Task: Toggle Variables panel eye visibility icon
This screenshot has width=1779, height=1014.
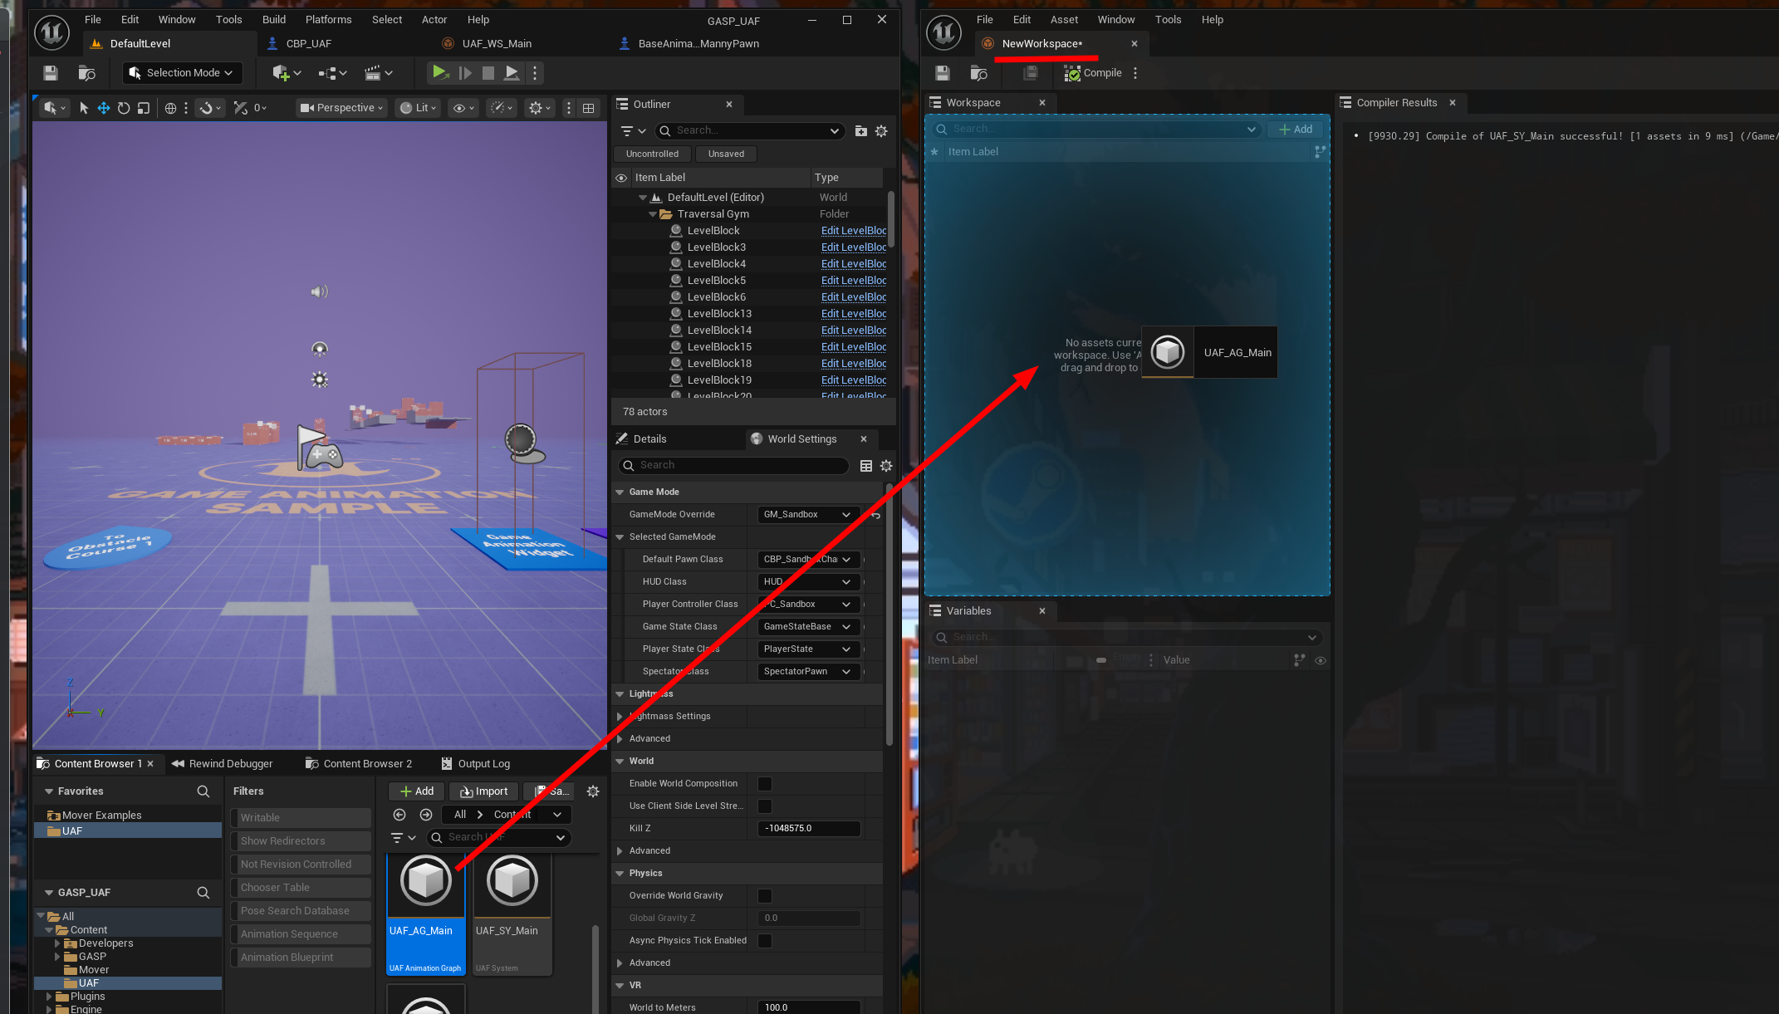Action: click(x=1321, y=660)
